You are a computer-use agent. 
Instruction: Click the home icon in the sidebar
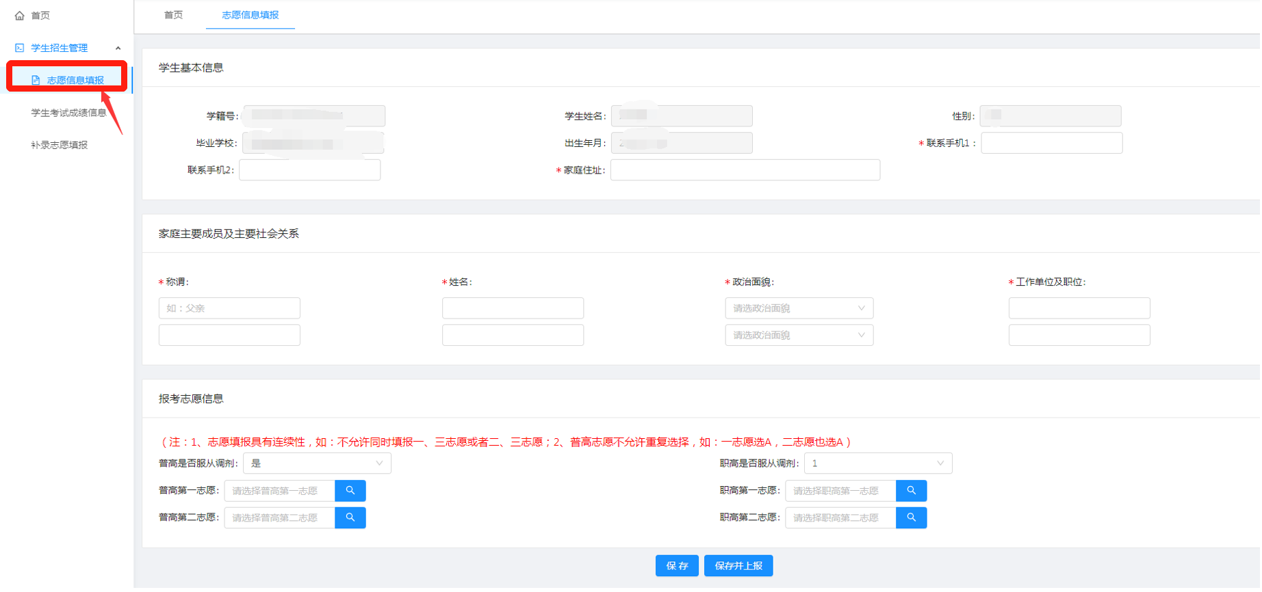19,15
